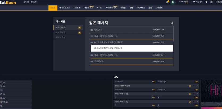222x109 pixels.
Task: Favorite the 1 하프 토탈 오버/언더 market star
Action: 194,86
